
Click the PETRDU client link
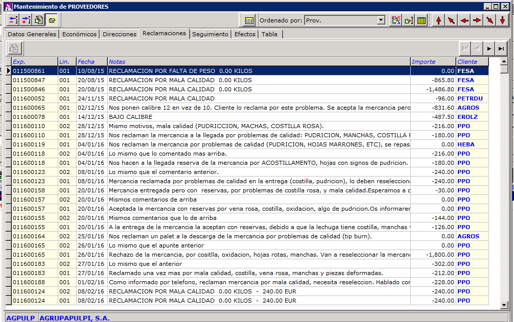tap(470, 98)
